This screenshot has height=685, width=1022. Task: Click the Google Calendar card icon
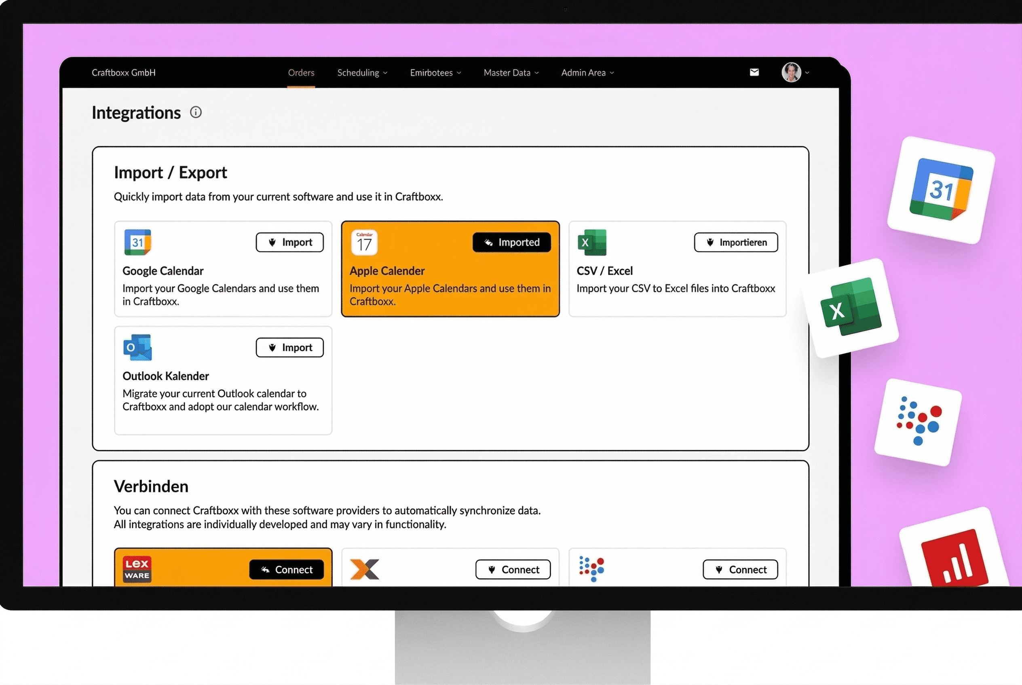(137, 242)
